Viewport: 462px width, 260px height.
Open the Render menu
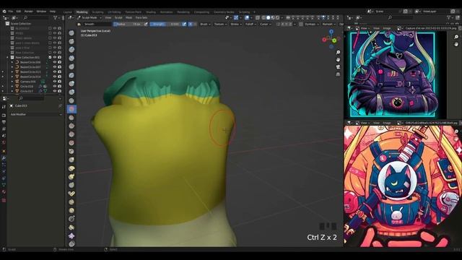tap(29, 12)
